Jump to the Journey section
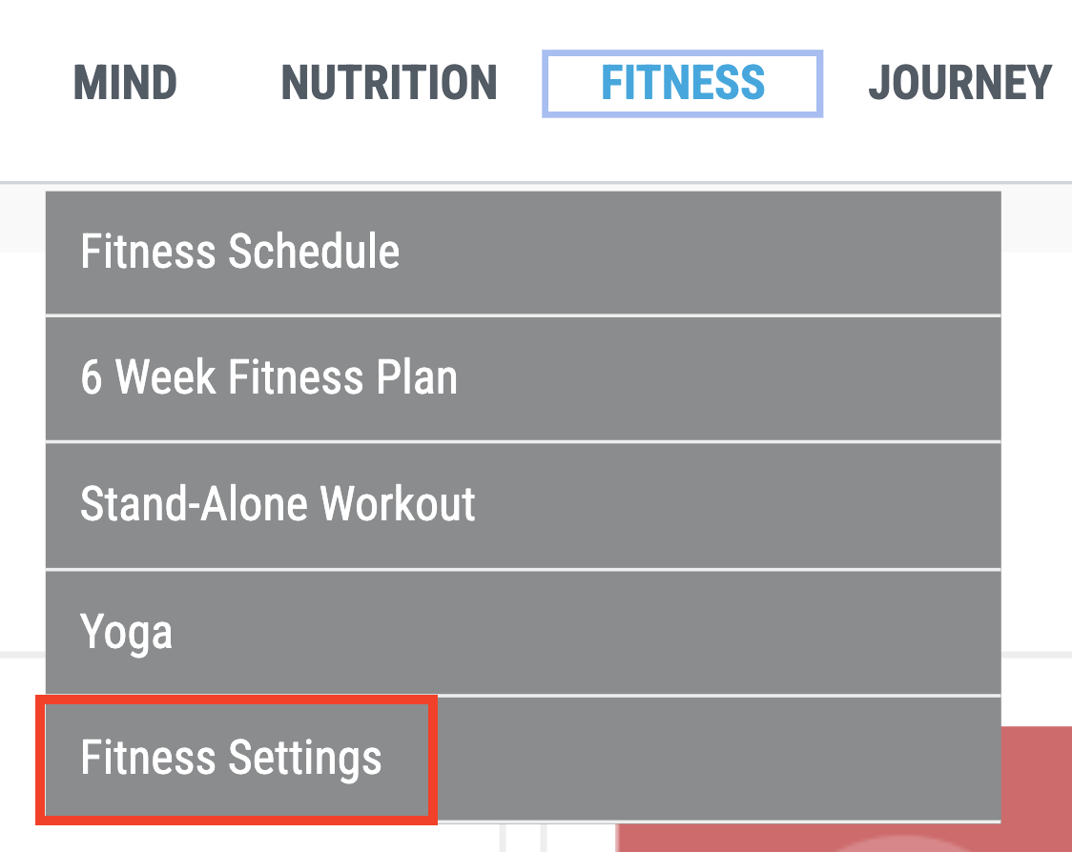Viewport: 1072px width, 852px height. pyautogui.click(x=959, y=83)
